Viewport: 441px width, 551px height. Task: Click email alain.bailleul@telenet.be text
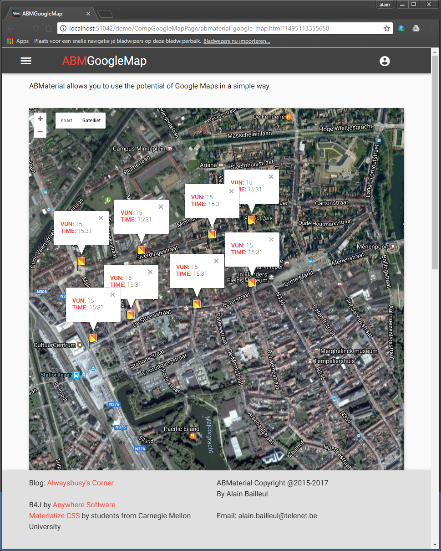point(278,516)
